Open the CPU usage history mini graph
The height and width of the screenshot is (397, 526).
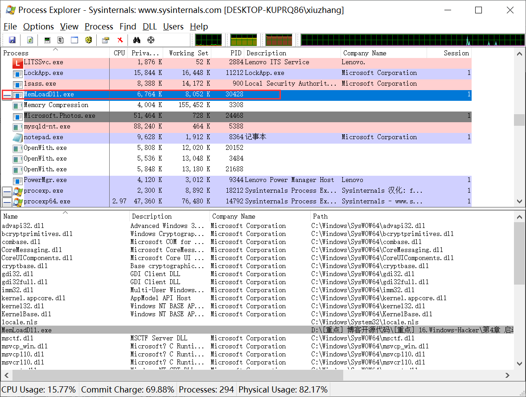(208, 40)
